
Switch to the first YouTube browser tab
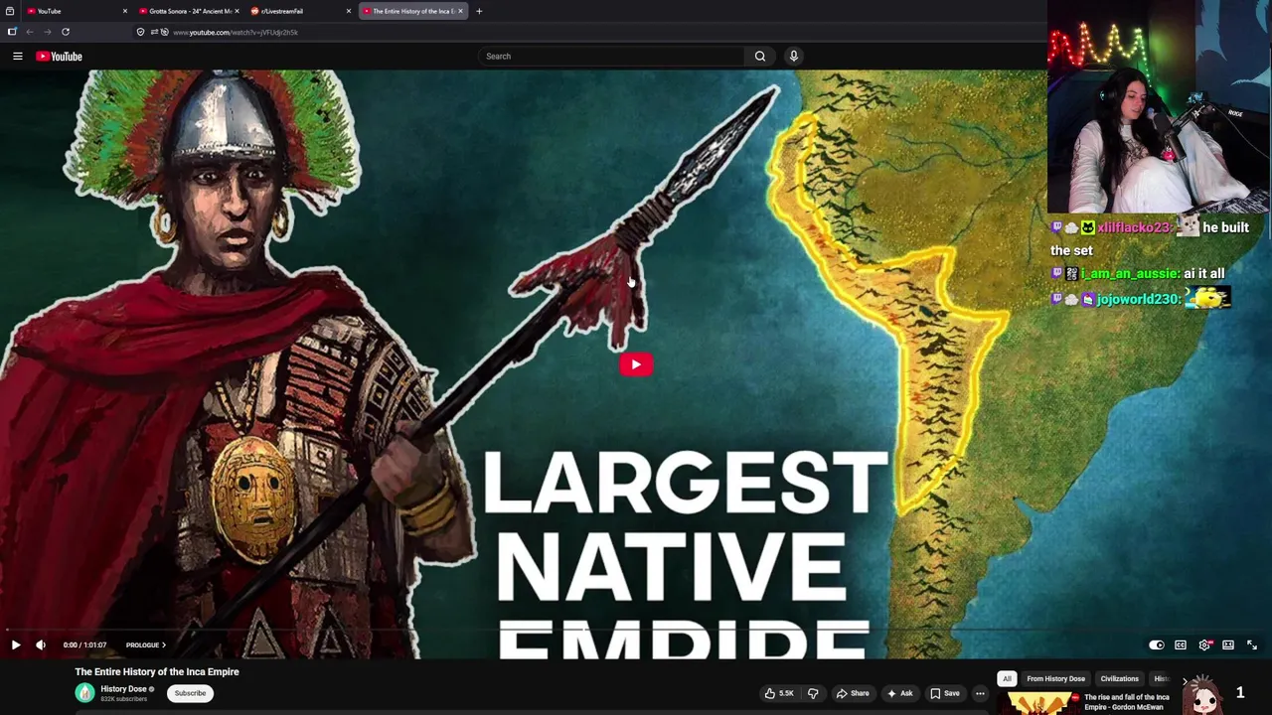coord(75,11)
